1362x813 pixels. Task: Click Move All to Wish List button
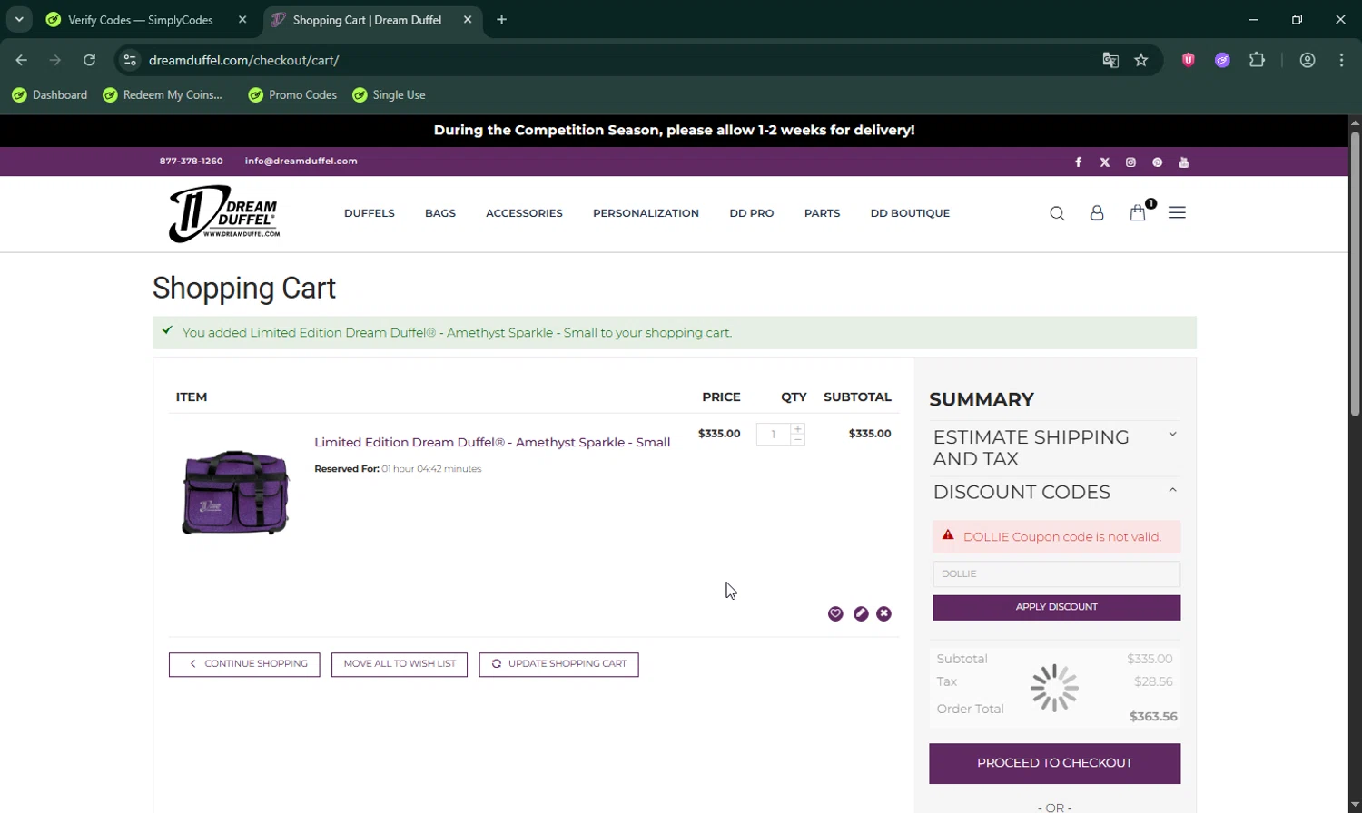[400, 664]
